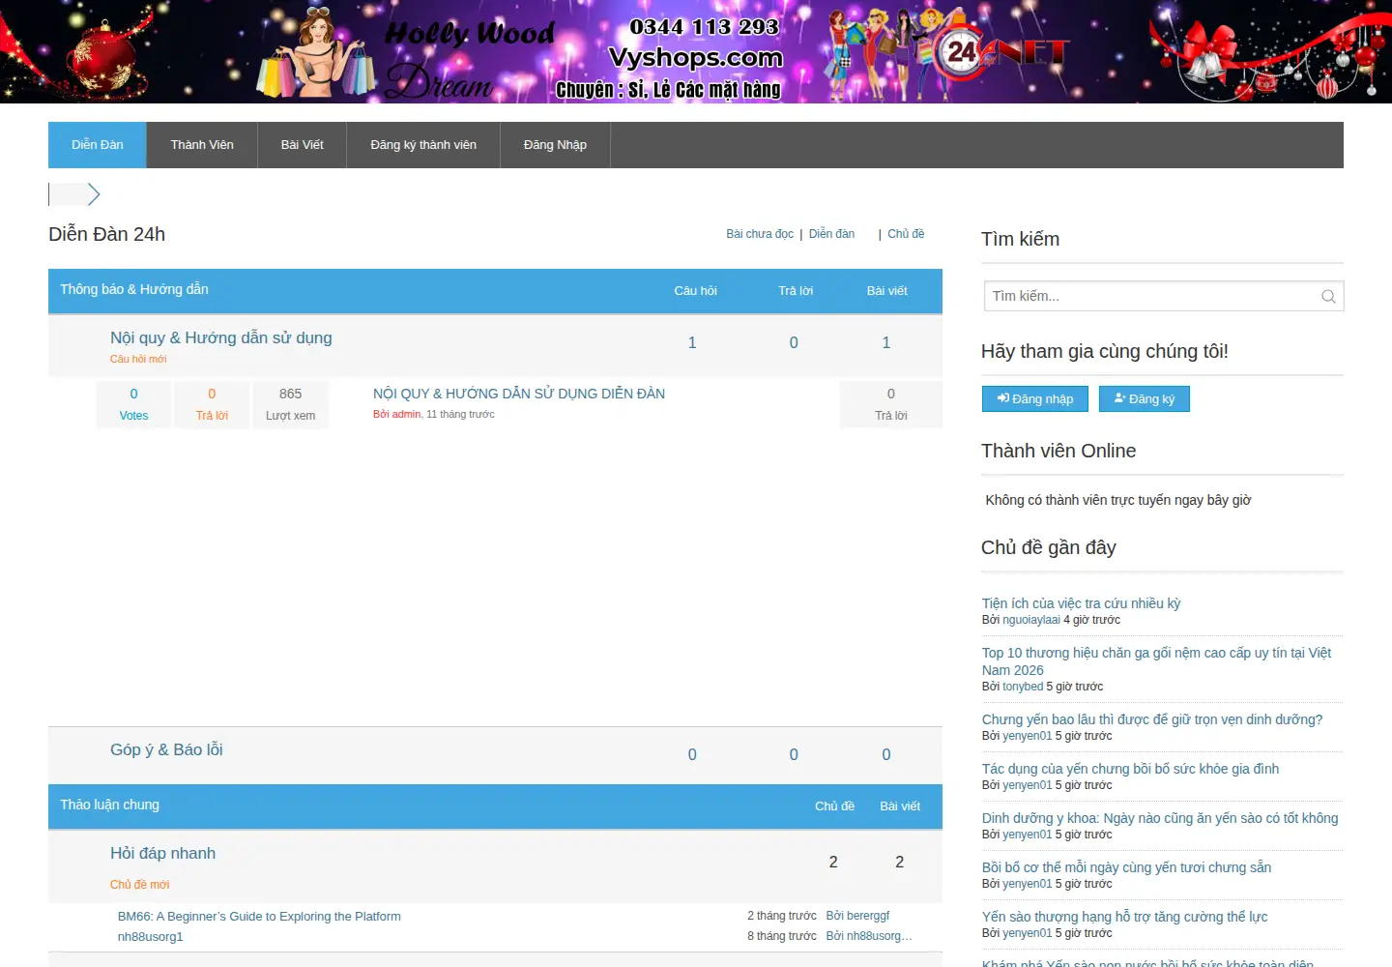Open topic NỘI QUY & HƯỚNG DẪN SỬ DỤNG DIỄN ĐÀN
Image resolution: width=1392 pixels, height=967 pixels.
coord(519,394)
